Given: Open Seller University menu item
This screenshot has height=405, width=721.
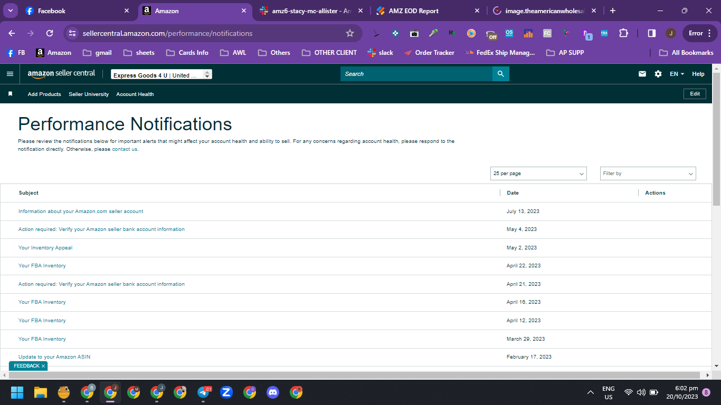Looking at the screenshot, I should point(89,94).
